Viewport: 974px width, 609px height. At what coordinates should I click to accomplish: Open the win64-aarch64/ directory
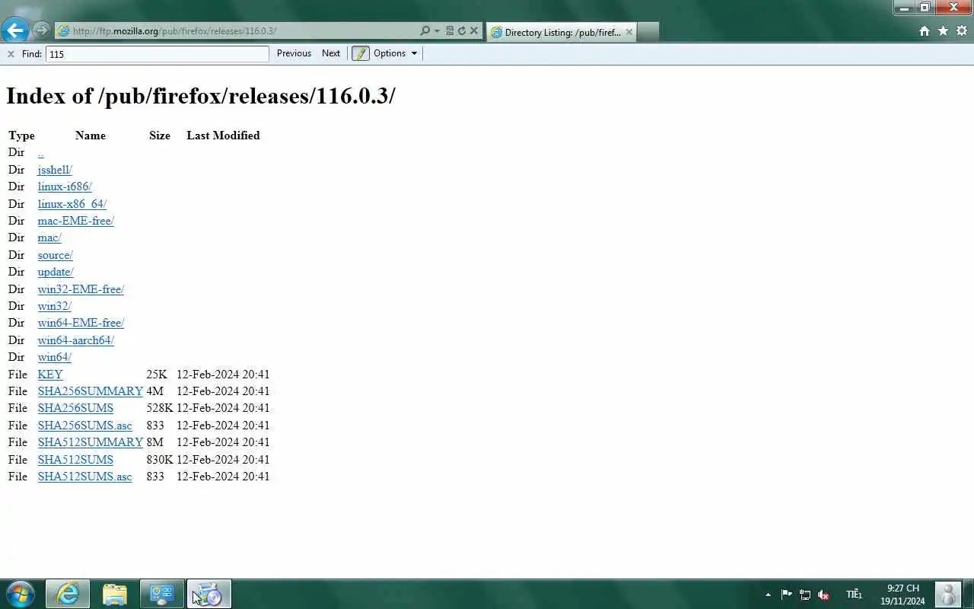pos(76,340)
